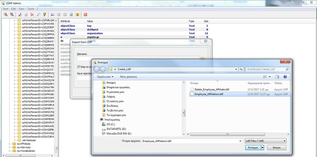This screenshot has width=317, height=157.
Task: Select the Employee_Affiliation.ldif file
Action: (239, 94)
